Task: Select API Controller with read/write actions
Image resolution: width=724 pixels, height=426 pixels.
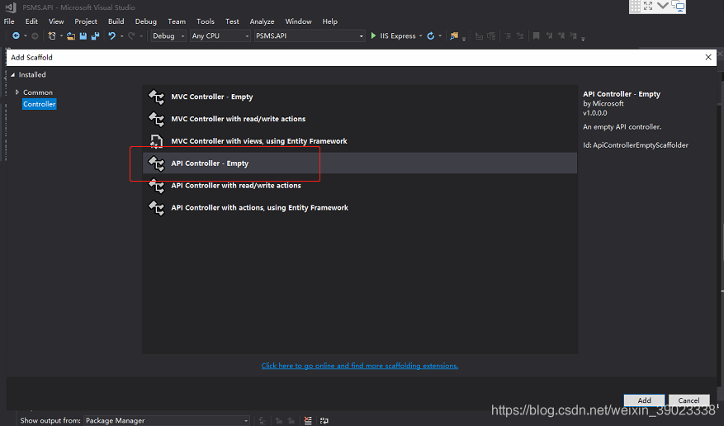Action: 360,186
